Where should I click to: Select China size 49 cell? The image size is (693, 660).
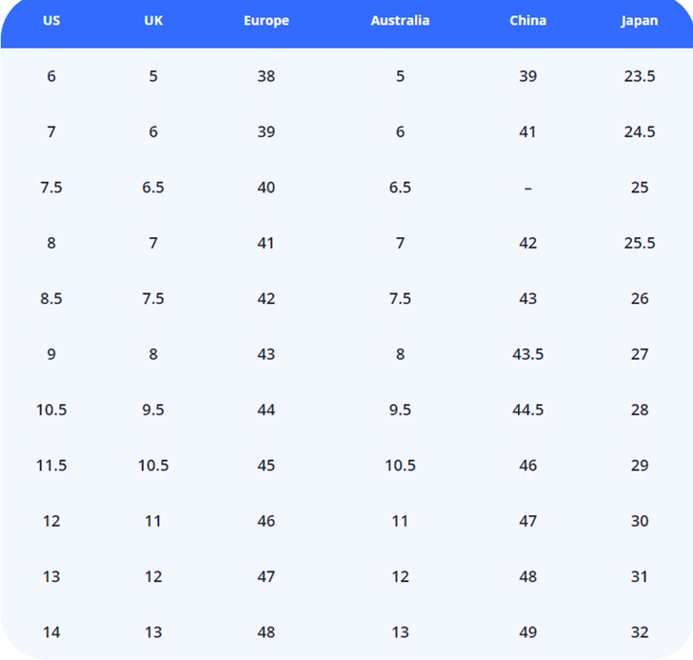pos(527,632)
